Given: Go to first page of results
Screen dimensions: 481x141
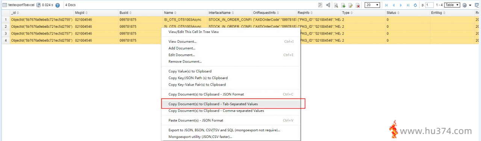Looking at the screenshot, I should point(386,5).
